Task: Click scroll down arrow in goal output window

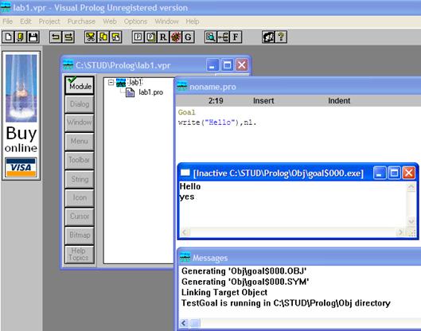Action: pos(411,221)
